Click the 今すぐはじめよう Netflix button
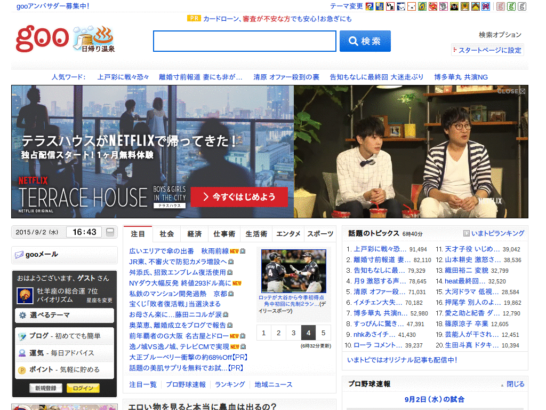Image resolution: width=546 pixels, height=410 pixels. pyautogui.click(x=239, y=197)
